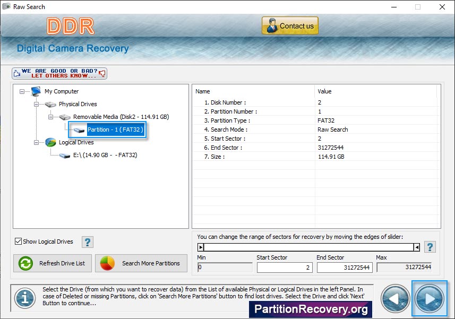The height and width of the screenshot is (319, 455).
Task: Click help icon beside Show Logical Drives
Action: click(x=88, y=242)
